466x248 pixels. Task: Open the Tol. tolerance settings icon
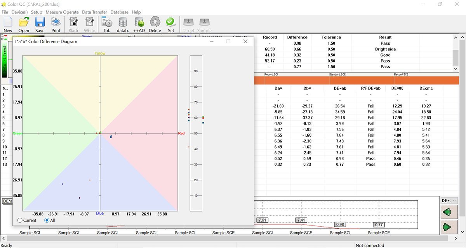pyautogui.click(x=107, y=24)
